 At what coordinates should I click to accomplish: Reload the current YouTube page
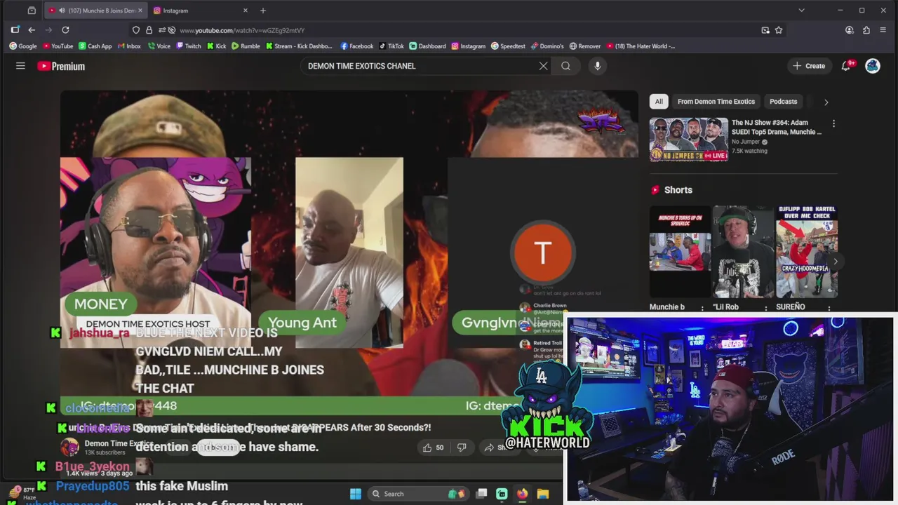click(65, 30)
